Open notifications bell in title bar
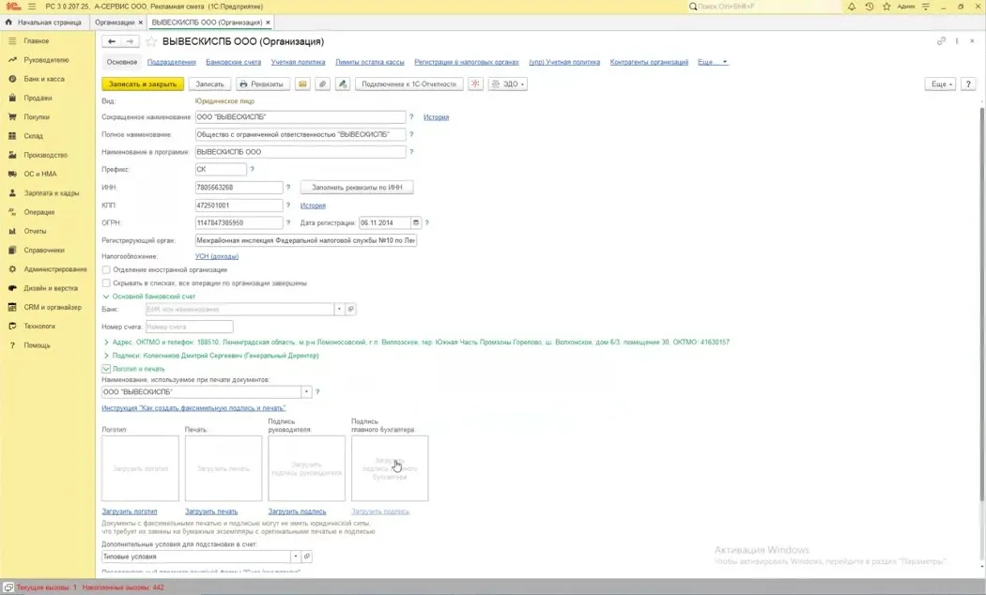 click(852, 7)
